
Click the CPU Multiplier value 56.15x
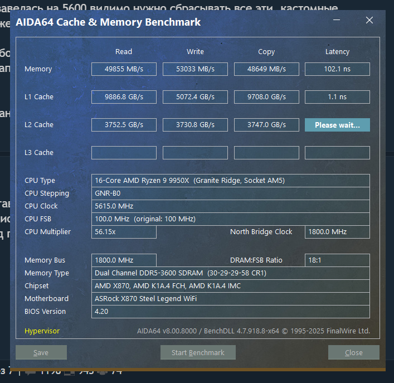point(124,232)
